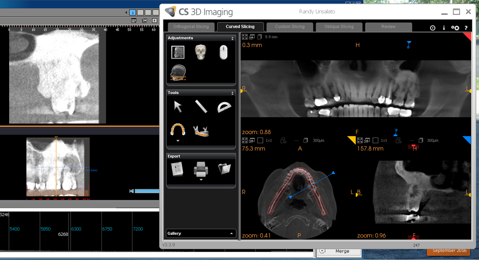Viewport: 479px width, 260px height.
Task: Open the export report document icon
Action: tap(177, 168)
